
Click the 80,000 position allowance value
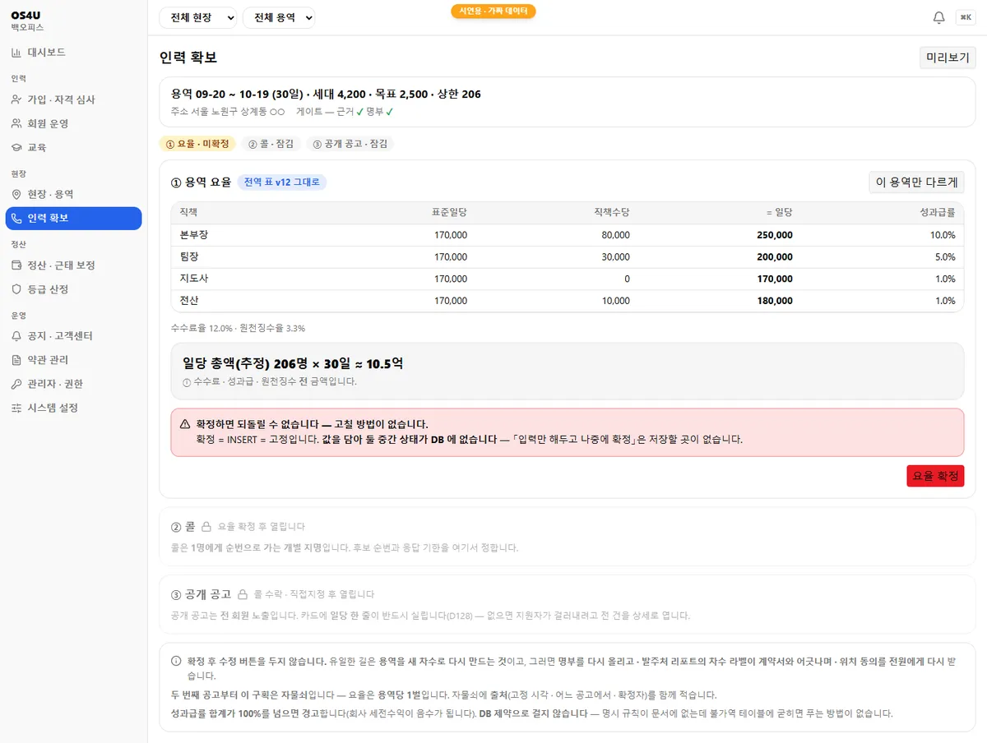(616, 235)
